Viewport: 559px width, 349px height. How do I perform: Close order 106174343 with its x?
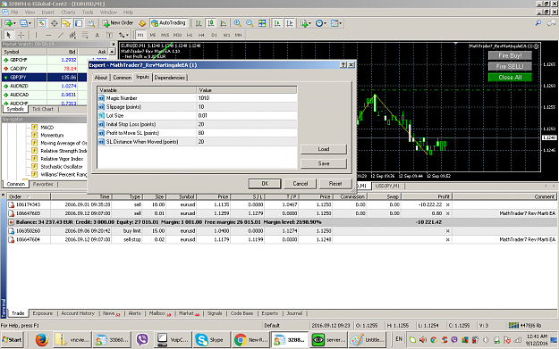tap(448, 205)
